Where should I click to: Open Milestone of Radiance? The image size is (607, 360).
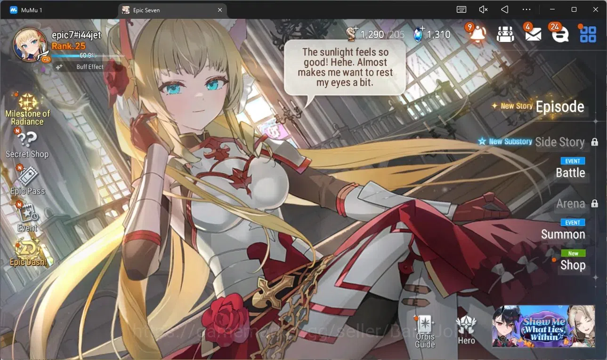click(x=27, y=109)
